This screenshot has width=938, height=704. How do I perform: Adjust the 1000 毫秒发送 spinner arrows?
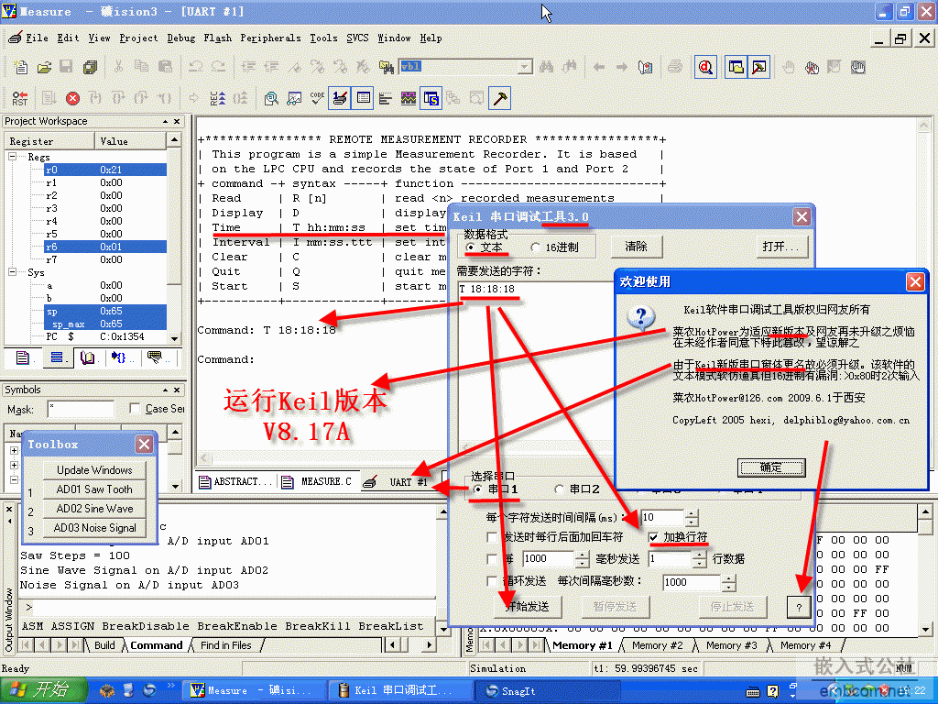582,558
